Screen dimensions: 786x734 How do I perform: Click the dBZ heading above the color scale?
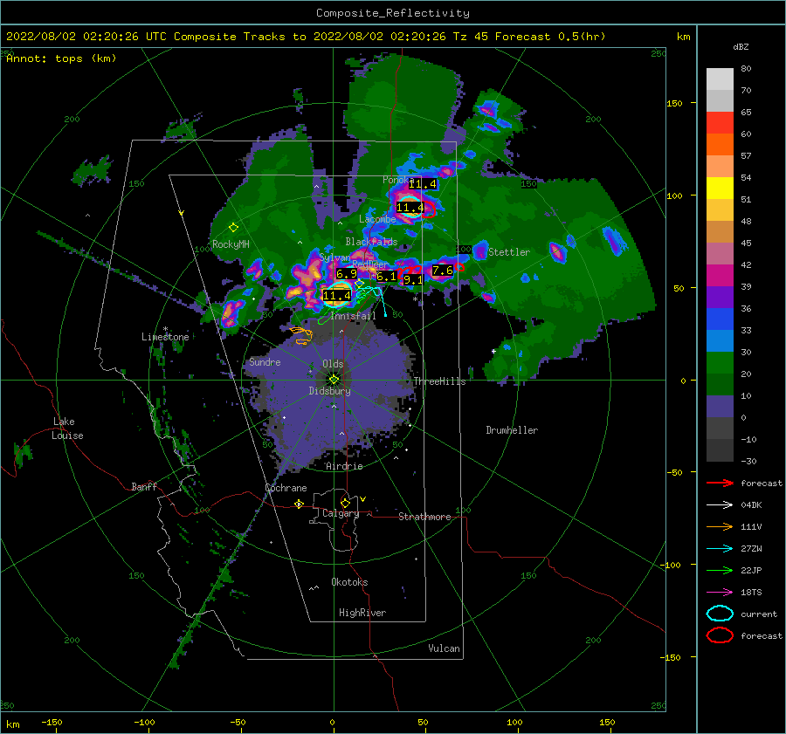(741, 46)
